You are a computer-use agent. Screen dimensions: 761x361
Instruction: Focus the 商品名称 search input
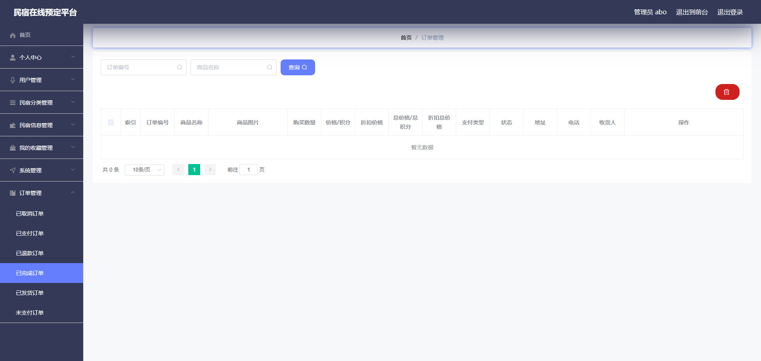coord(233,67)
